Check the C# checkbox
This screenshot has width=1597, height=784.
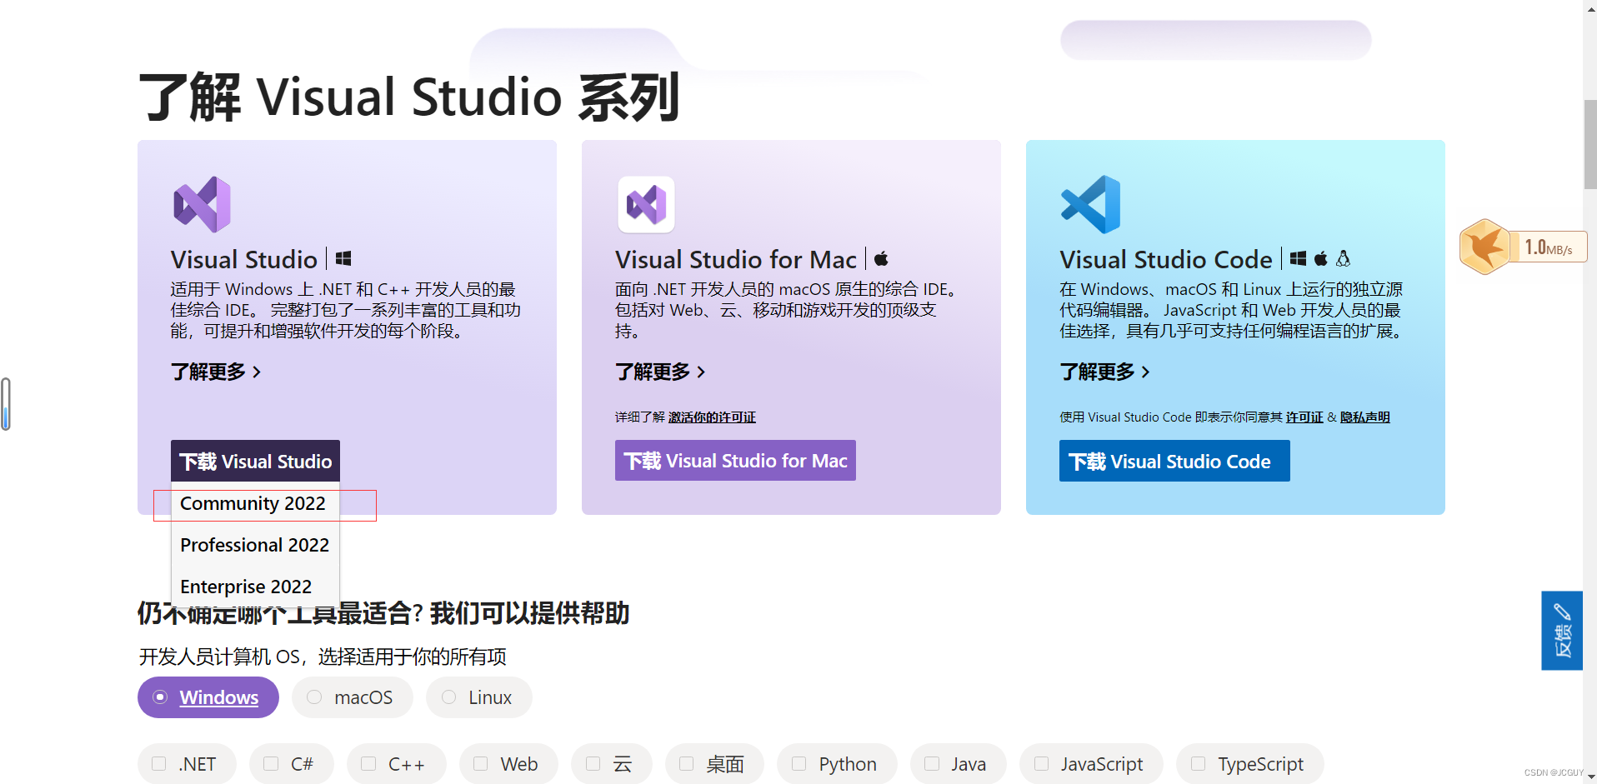271,763
